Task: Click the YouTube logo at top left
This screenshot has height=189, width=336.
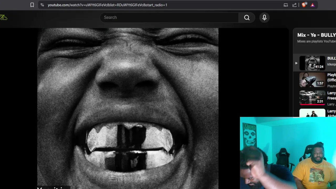Action: [x=4, y=18]
